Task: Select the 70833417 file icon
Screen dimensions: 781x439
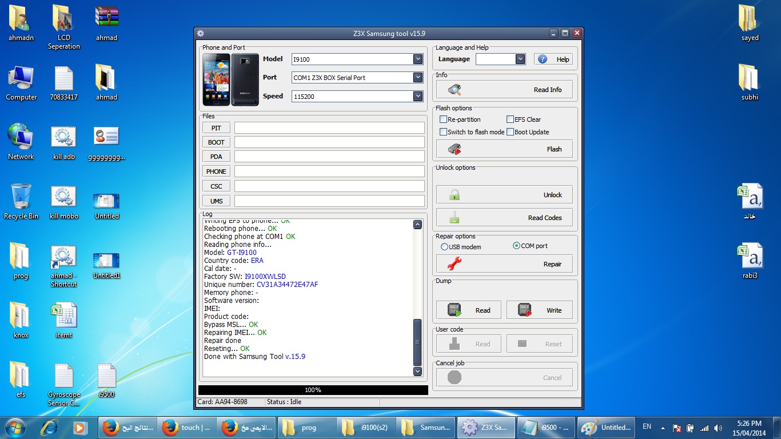Action: (x=64, y=82)
